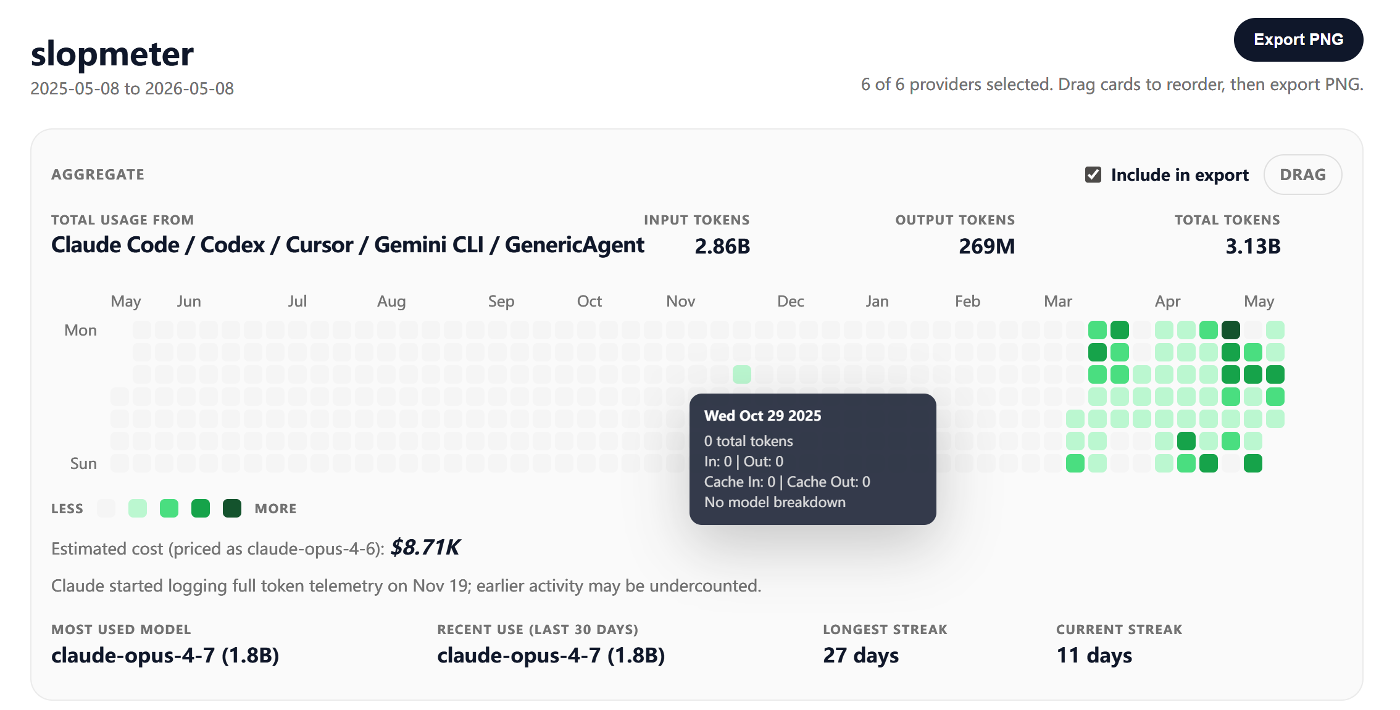The width and height of the screenshot is (1400, 710).
Task: Click the Dec month label on the heatmap
Action: (x=791, y=301)
